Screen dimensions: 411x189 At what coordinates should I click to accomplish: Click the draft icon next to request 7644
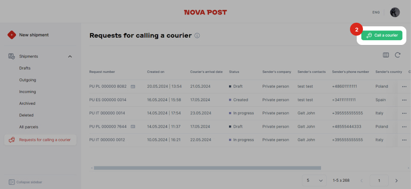click(x=133, y=127)
